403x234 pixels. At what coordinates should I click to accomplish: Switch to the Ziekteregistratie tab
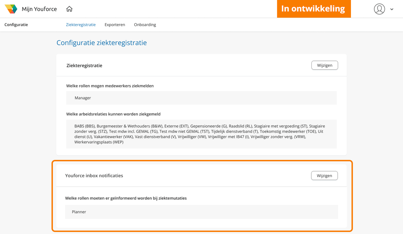coord(81,25)
